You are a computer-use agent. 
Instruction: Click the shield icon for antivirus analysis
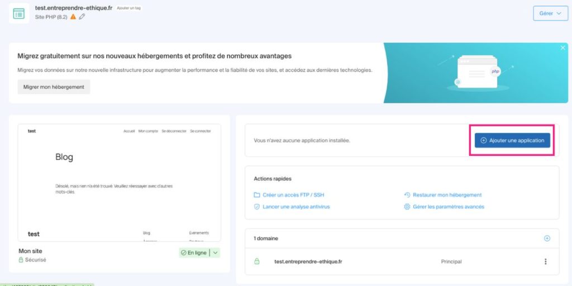(x=257, y=207)
